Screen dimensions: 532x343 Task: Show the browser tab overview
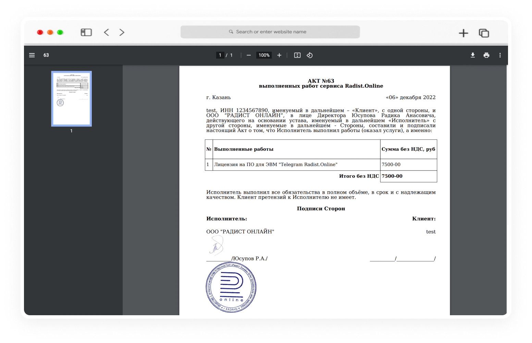[484, 33]
